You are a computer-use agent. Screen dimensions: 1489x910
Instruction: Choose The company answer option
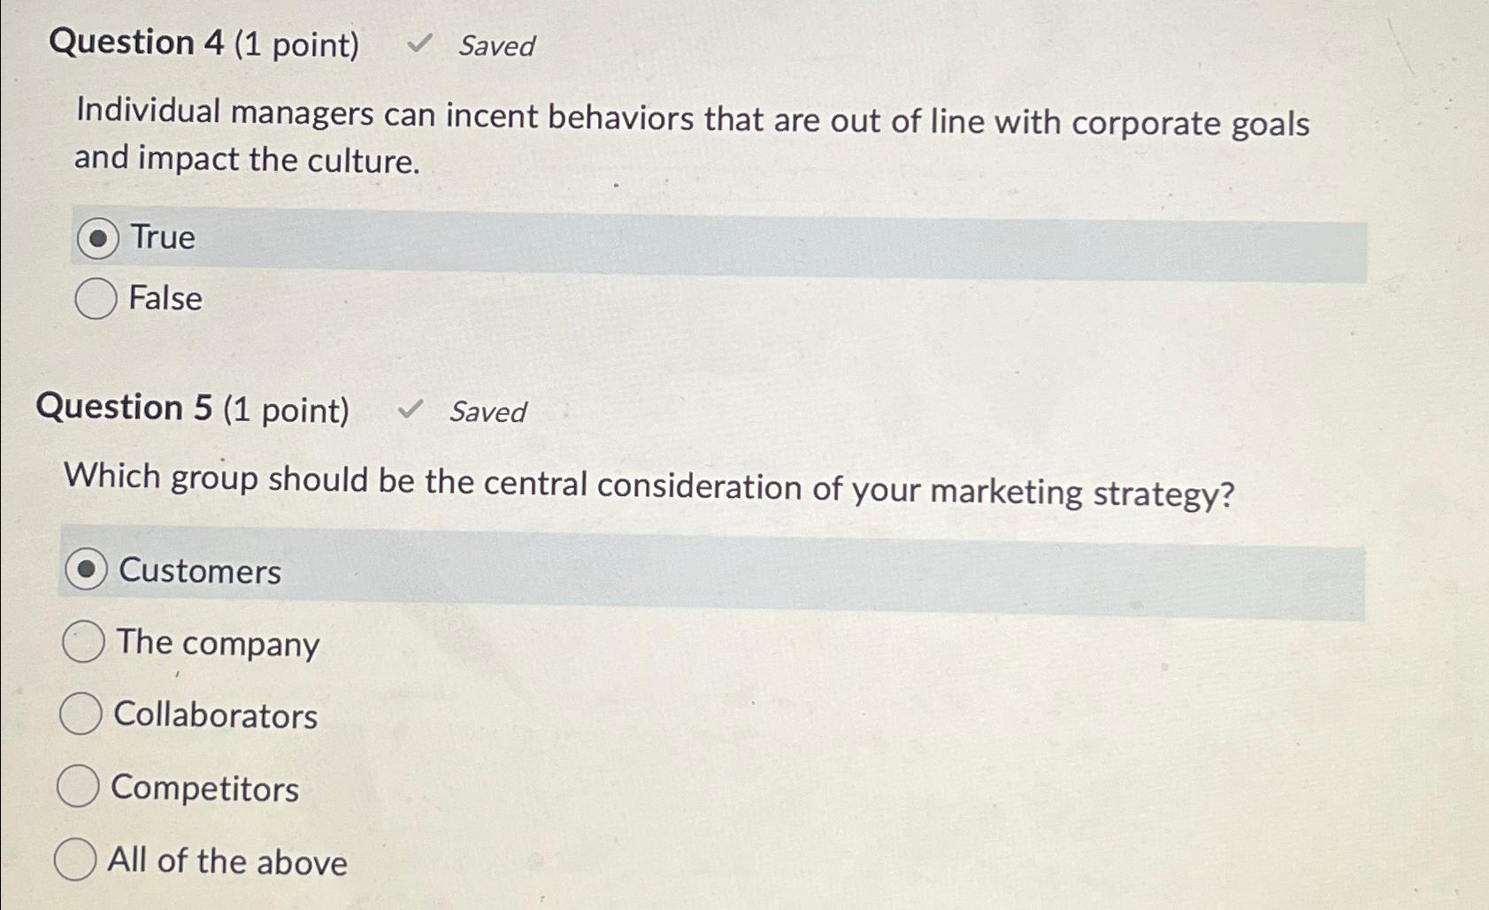[x=82, y=644]
